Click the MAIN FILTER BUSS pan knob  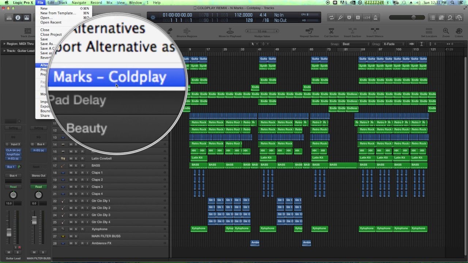38,195
